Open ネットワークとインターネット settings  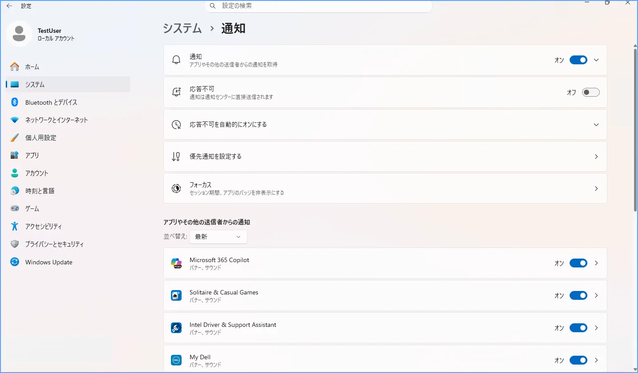(x=68, y=120)
